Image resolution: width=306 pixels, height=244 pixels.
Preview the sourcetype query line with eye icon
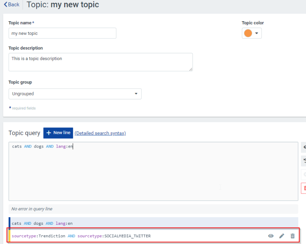(x=271, y=236)
